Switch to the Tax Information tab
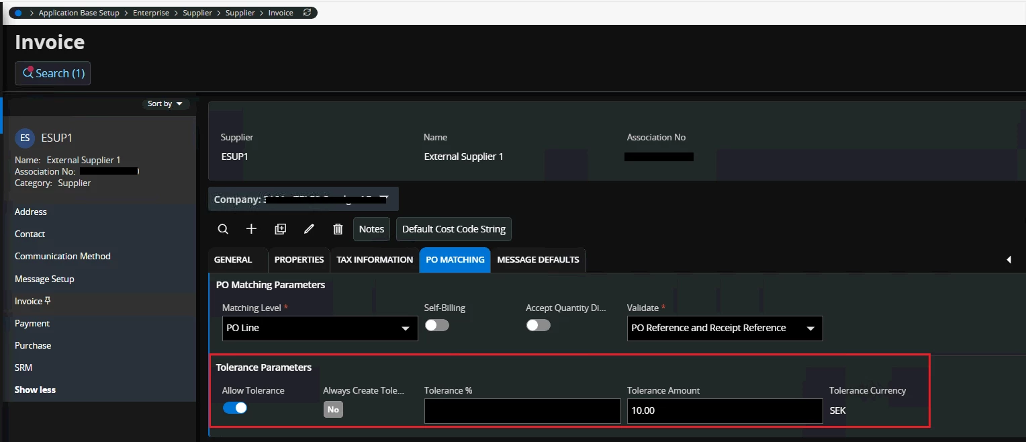Image resolution: width=1026 pixels, height=442 pixels. coord(375,260)
